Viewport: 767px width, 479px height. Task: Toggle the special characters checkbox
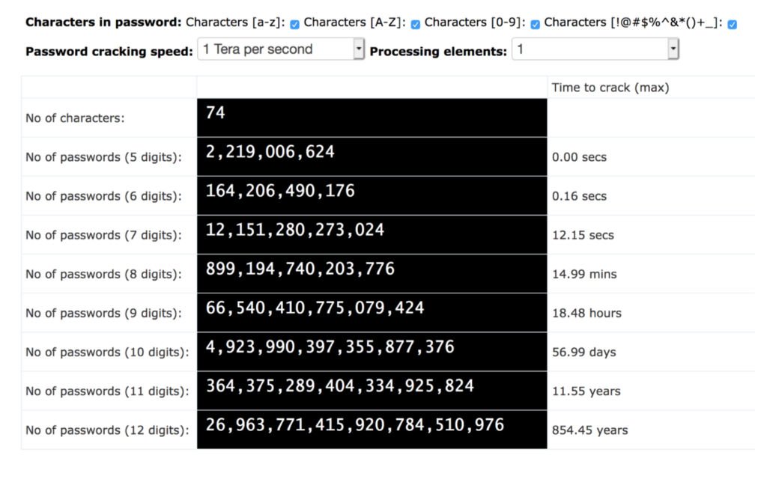(x=732, y=25)
